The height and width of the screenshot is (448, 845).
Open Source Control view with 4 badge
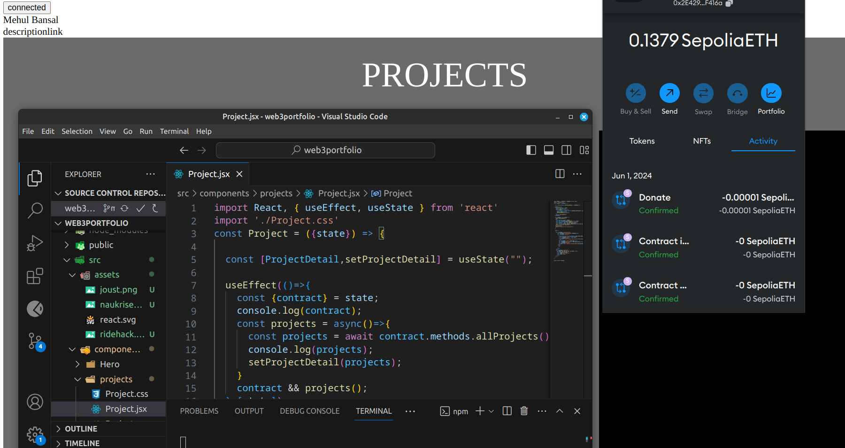(x=36, y=341)
